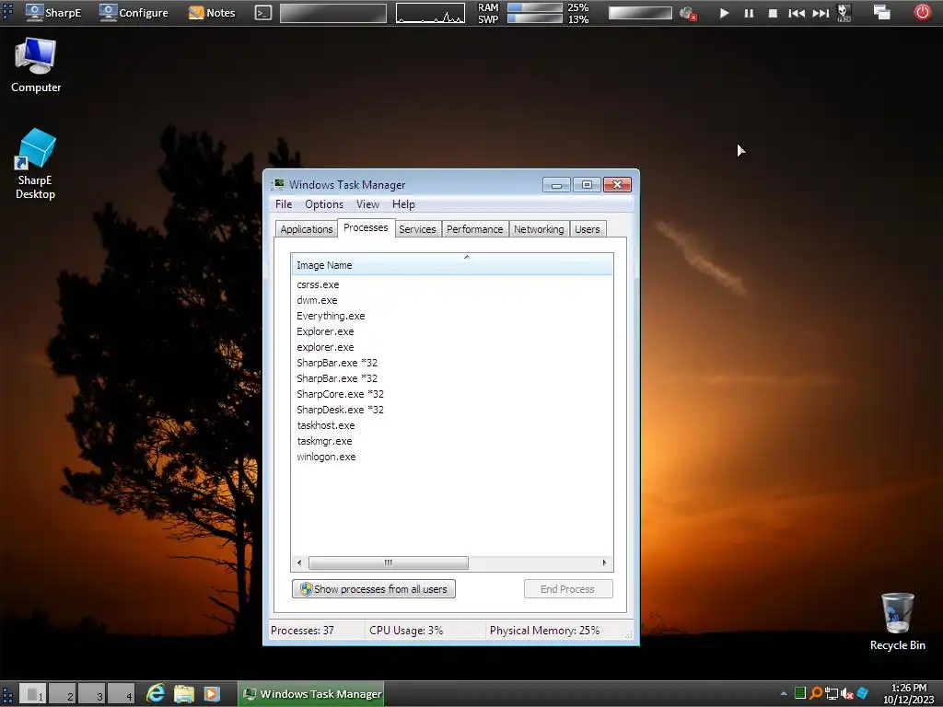Viewport: 943px width, 707px height.
Task: Click the network tray icon
Action: click(832, 694)
